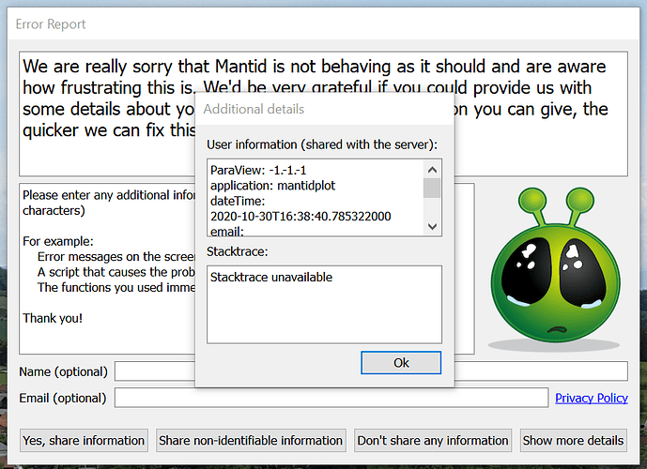Click the Yes, share information button
The height and width of the screenshot is (469, 647).
(x=84, y=441)
